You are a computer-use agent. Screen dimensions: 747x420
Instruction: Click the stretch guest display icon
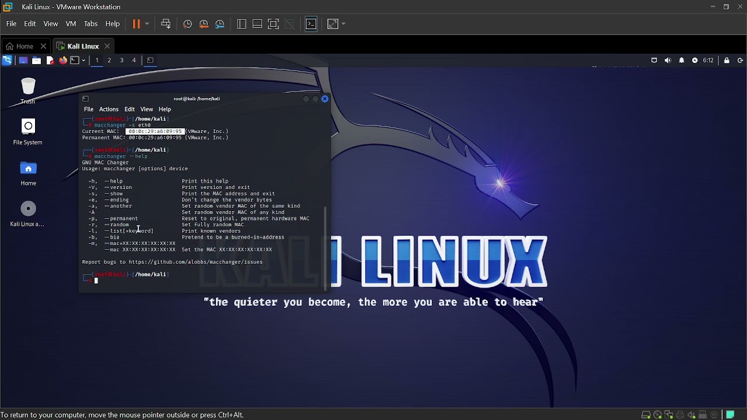point(333,24)
